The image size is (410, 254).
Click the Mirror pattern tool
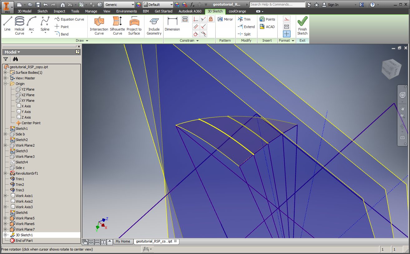(x=225, y=19)
